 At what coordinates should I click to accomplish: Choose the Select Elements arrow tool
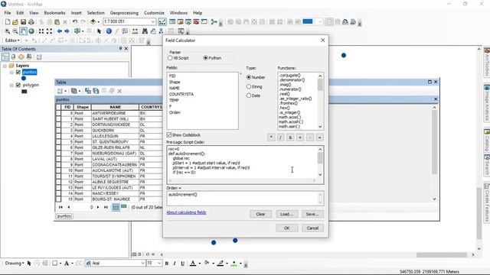pyautogui.click(x=99, y=31)
